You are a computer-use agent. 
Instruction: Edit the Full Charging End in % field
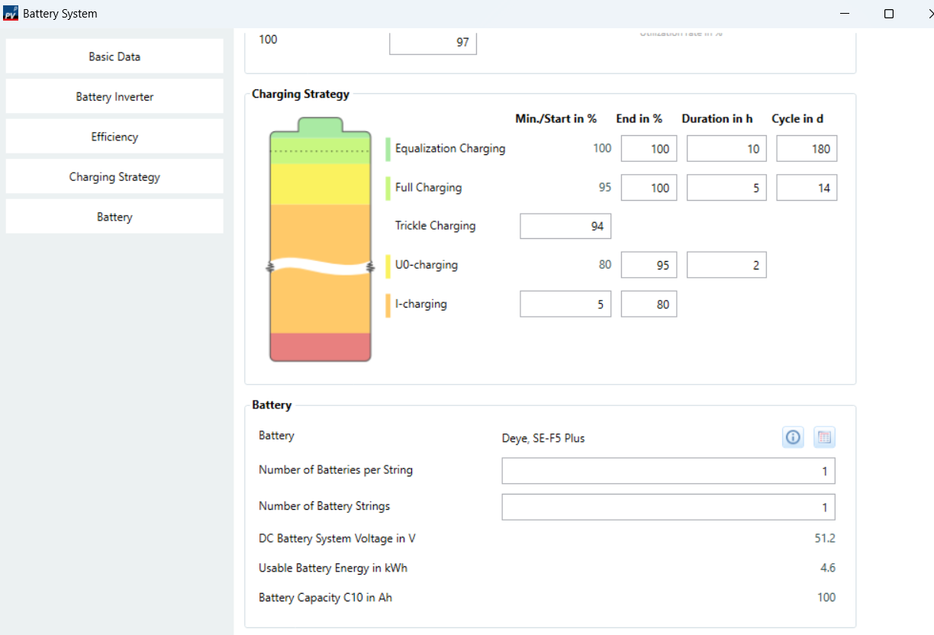click(x=649, y=188)
